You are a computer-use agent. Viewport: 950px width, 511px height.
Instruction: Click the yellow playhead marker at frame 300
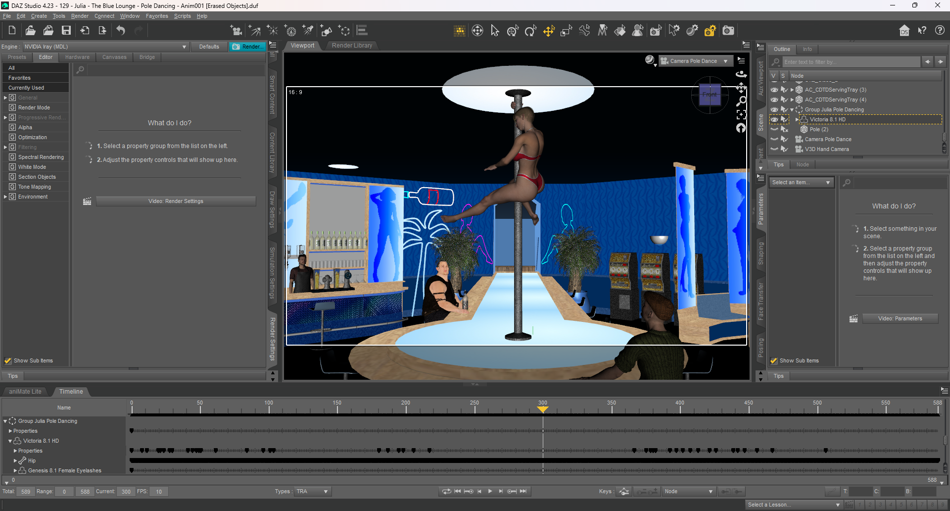[543, 409]
